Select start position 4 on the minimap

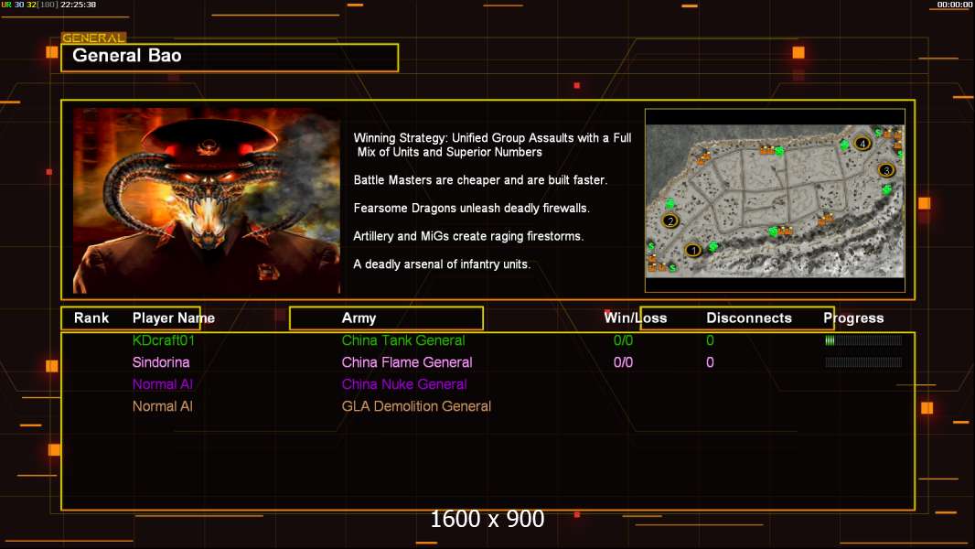point(862,144)
